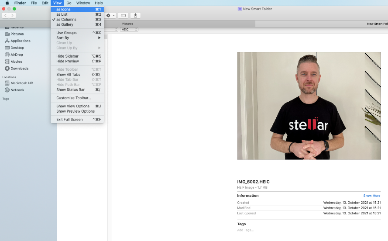
Task: Click Show View Options
Action: [x=77, y=106]
